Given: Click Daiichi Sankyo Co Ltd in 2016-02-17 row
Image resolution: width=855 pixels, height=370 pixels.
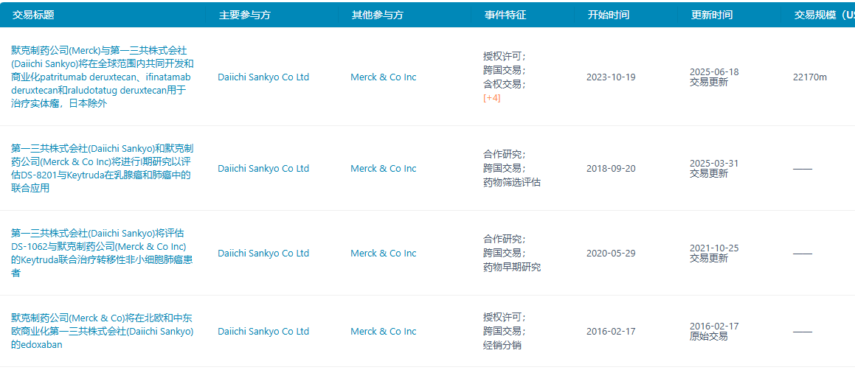Looking at the screenshot, I should 263,332.
